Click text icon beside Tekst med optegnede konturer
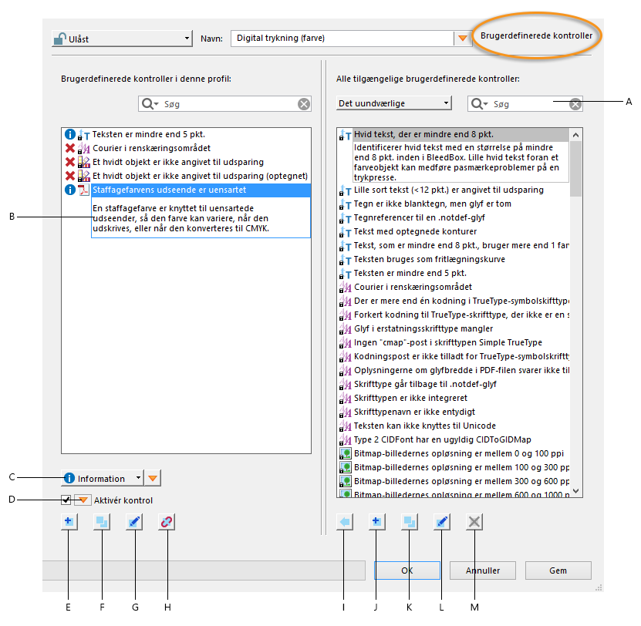The width and height of the screenshot is (641, 626). 346,232
